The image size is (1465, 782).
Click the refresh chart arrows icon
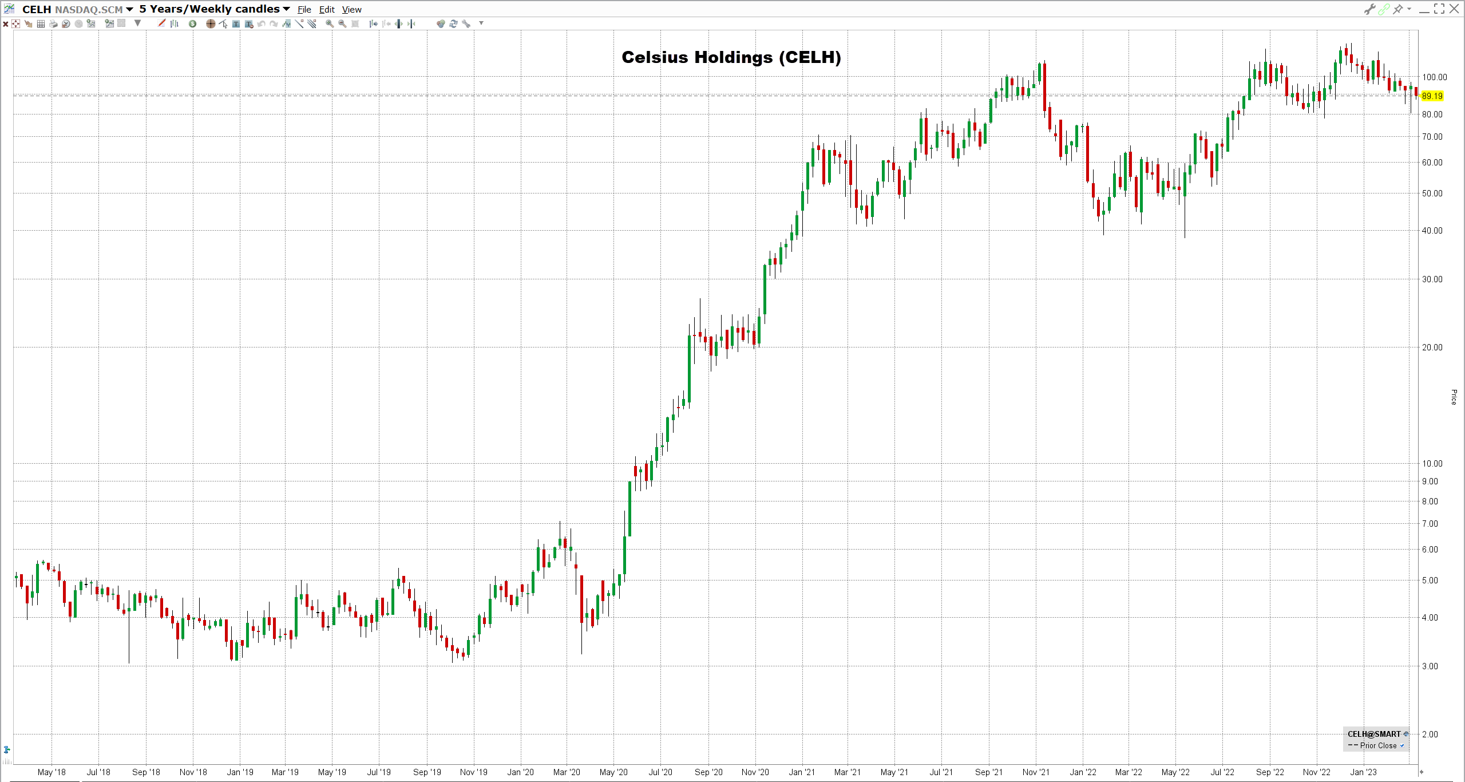[453, 24]
